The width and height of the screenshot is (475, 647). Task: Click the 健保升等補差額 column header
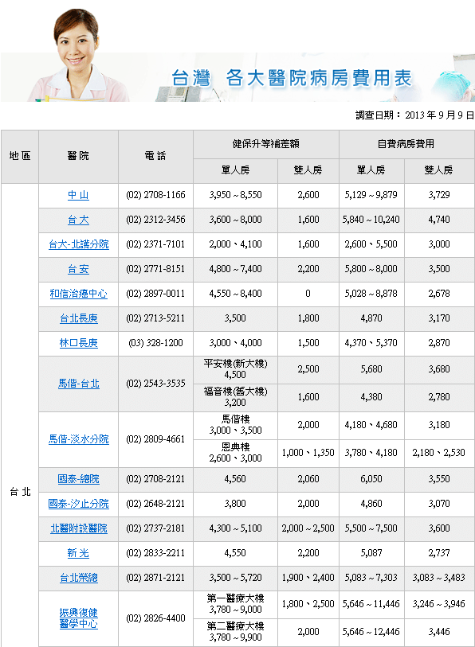[266, 144]
